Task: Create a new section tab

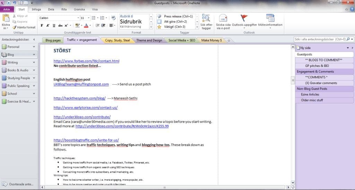Action: click(x=229, y=40)
